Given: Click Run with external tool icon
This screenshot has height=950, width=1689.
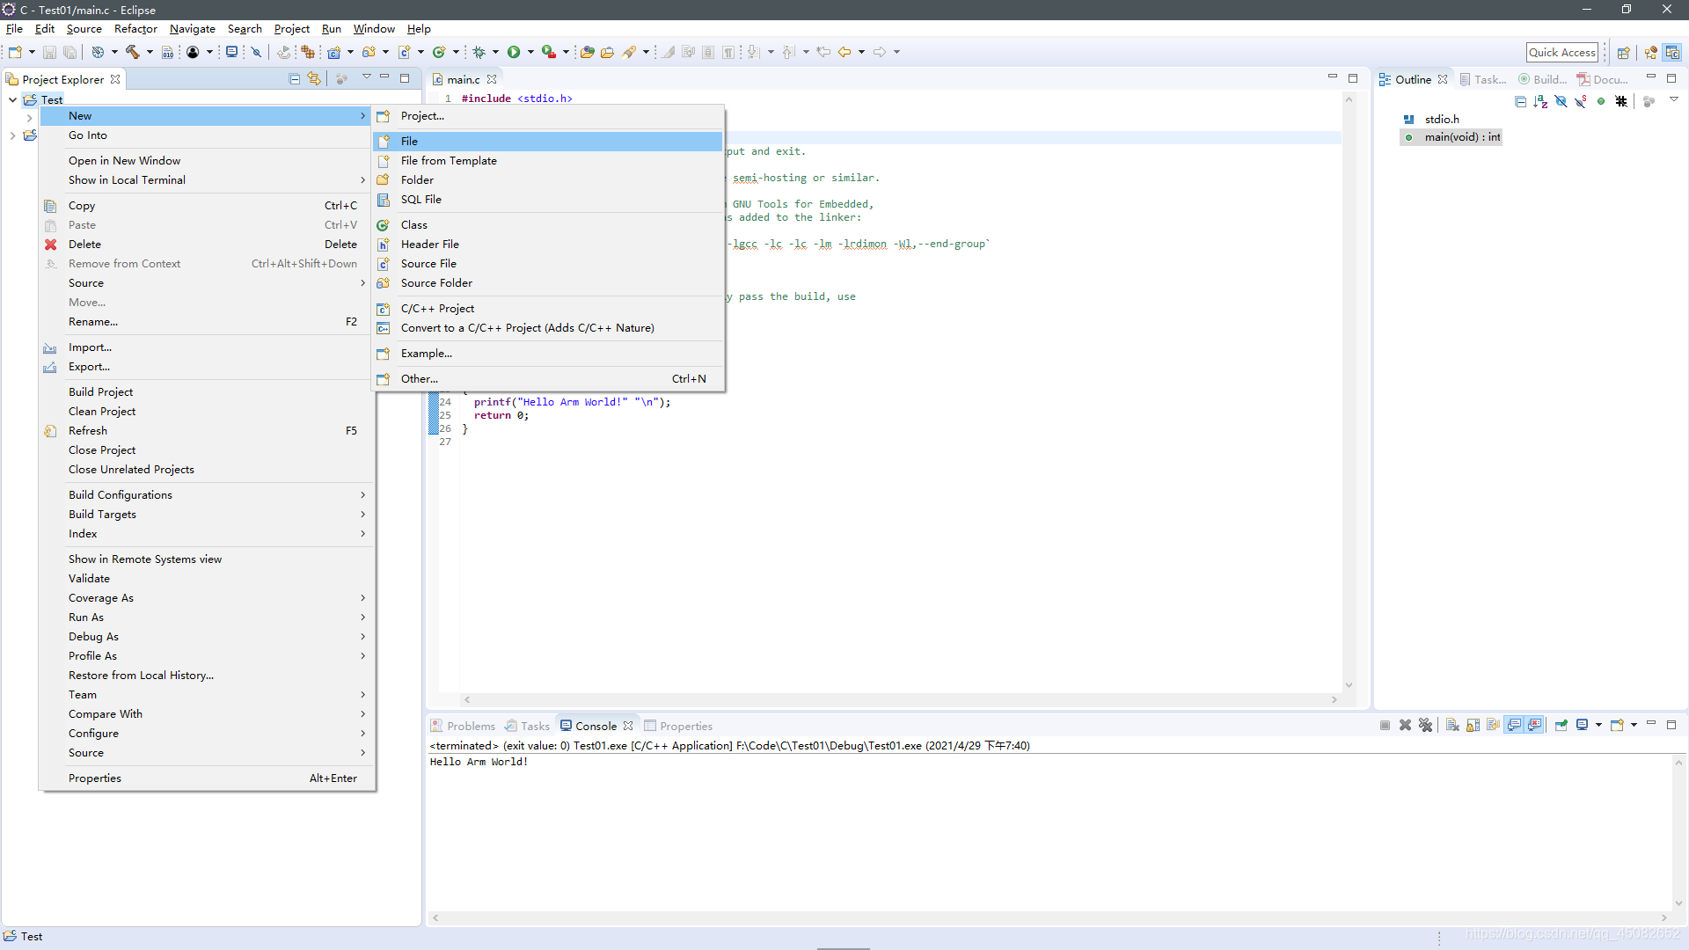Looking at the screenshot, I should 549,52.
